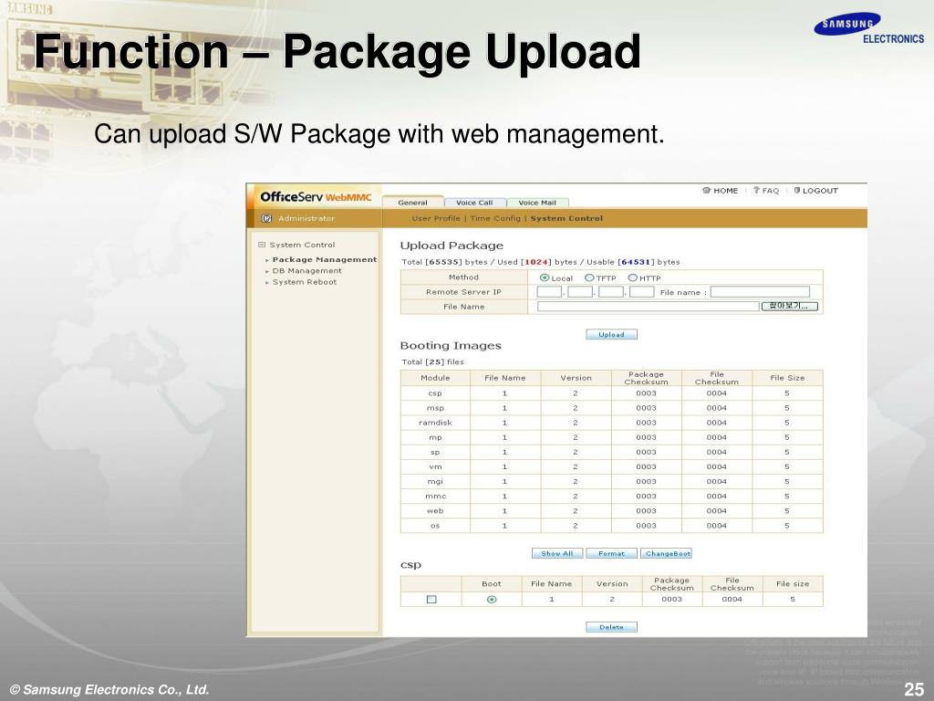Click the ChangeBoot button

pyautogui.click(x=666, y=553)
